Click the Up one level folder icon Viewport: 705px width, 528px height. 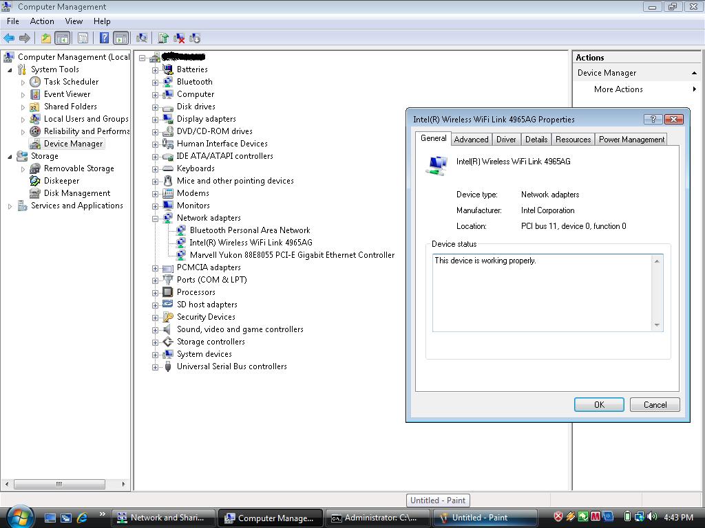(x=46, y=38)
